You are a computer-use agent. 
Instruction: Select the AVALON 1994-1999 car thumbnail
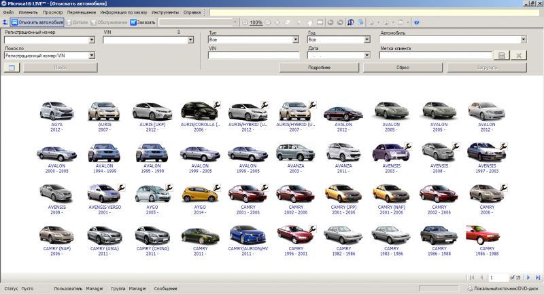pyautogui.click(x=105, y=153)
